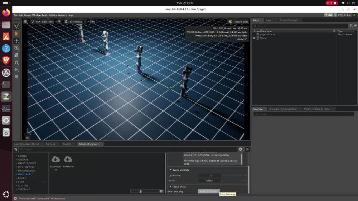
Task: Open viewport eye display options
Action: pyautogui.click(x=59, y=22)
